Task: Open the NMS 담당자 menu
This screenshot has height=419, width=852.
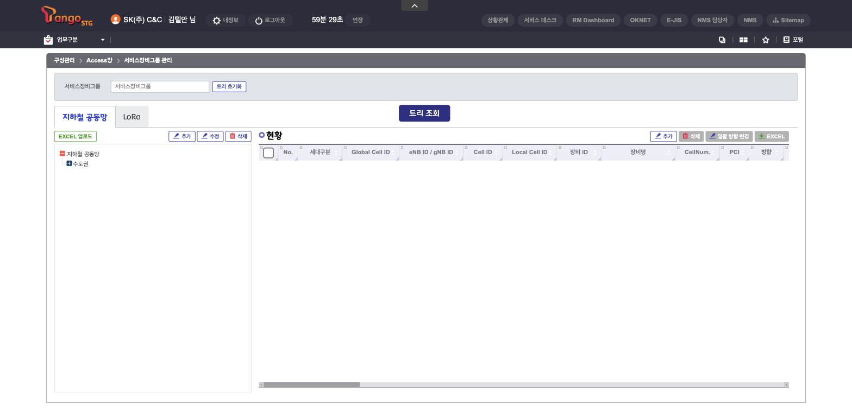Action: point(712,20)
